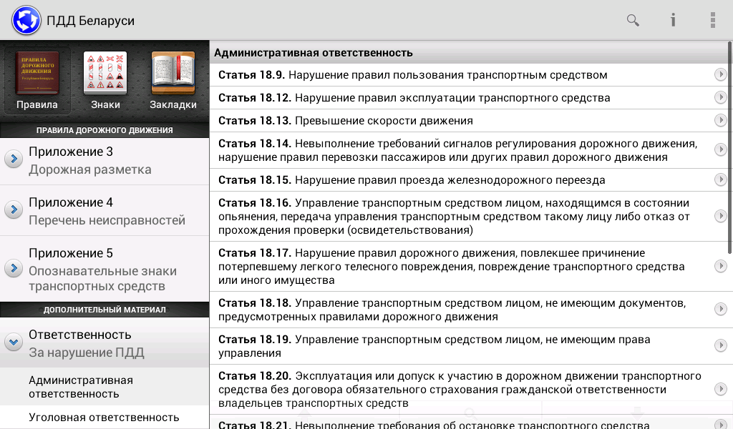This screenshot has width=733, height=429.
Task: Switch to the Знаки tab
Action: point(105,81)
